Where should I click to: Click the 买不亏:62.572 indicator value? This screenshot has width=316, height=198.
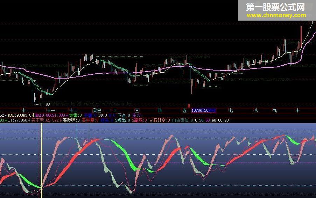(x=45, y=120)
